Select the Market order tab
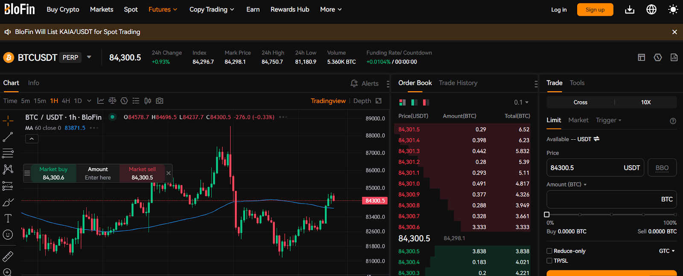The width and height of the screenshot is (683, 276). (x=578, y=120)
